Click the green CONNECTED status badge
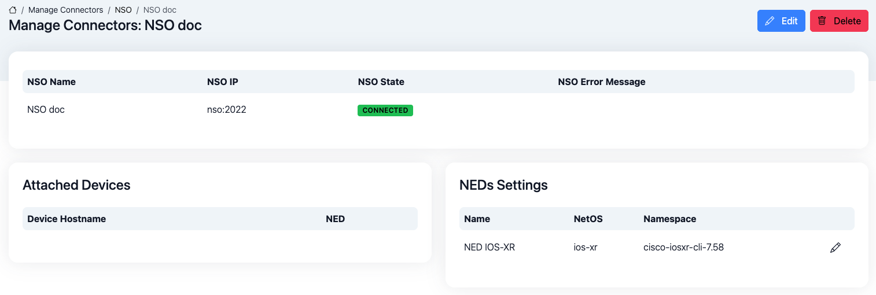The width and height of the screenshot is (876, 295). 385,110
